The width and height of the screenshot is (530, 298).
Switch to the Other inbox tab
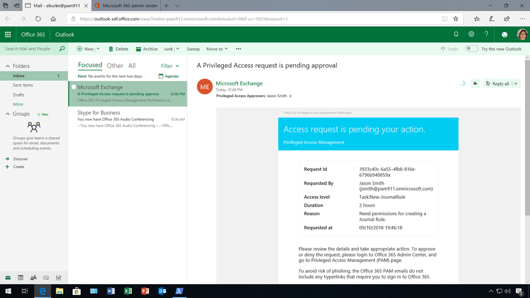click(x=115, y=66)
